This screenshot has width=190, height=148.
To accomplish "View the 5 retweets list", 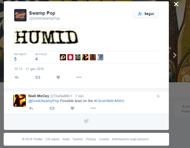I will pyautogui.click(x=20, y=57).
